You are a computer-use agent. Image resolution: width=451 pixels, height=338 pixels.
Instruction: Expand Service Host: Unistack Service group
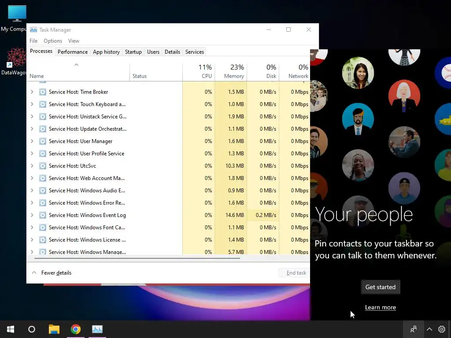point(32,117)
